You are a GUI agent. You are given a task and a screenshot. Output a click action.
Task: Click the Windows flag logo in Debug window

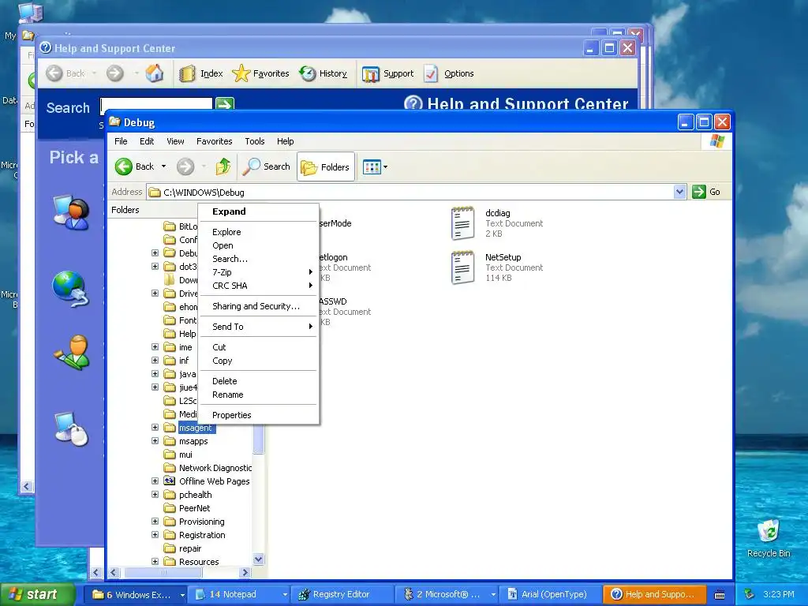[716, 141]
